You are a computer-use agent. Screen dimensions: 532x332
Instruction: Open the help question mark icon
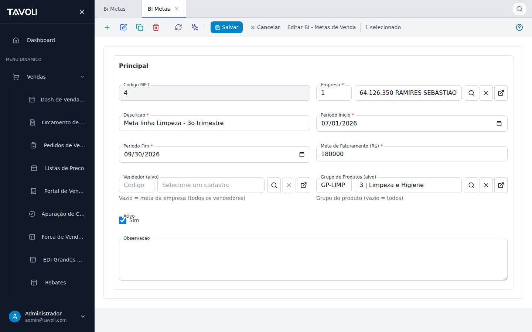[x=519, y=27]
